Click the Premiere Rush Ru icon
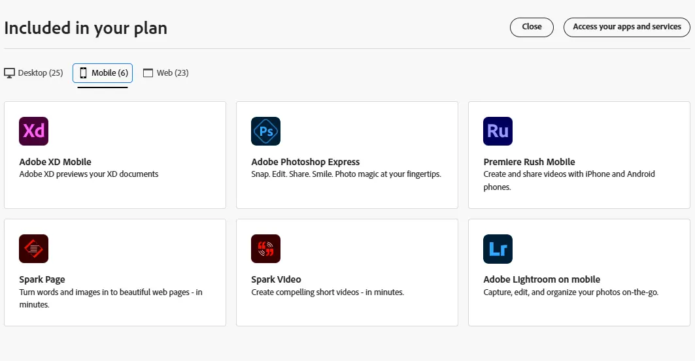 click(498, 131)
